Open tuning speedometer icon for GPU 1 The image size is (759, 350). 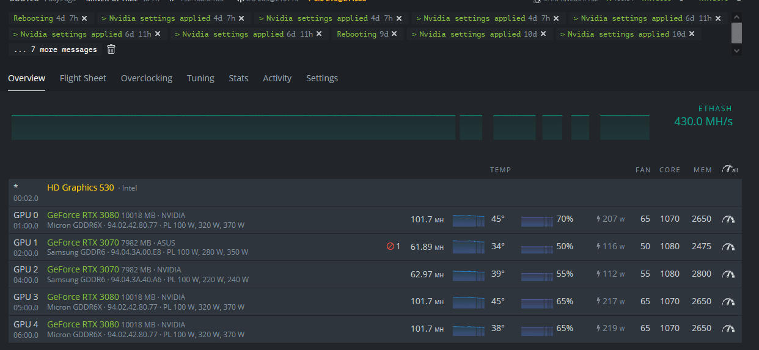728,246
